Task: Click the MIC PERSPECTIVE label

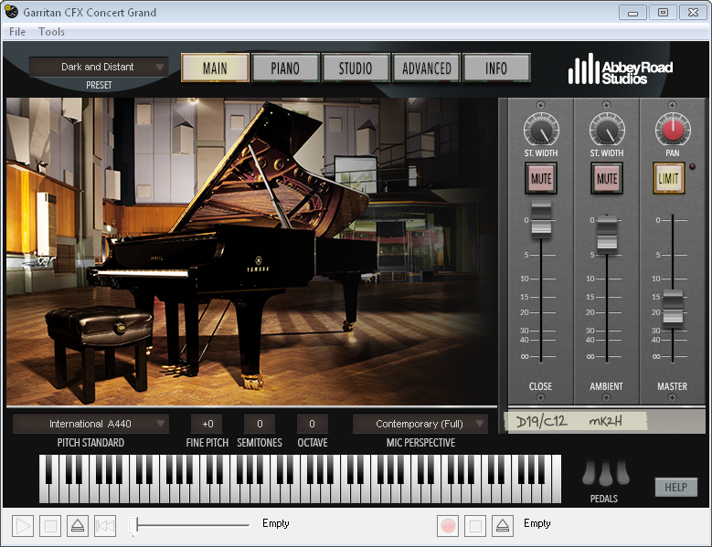Action: (420, 443)
